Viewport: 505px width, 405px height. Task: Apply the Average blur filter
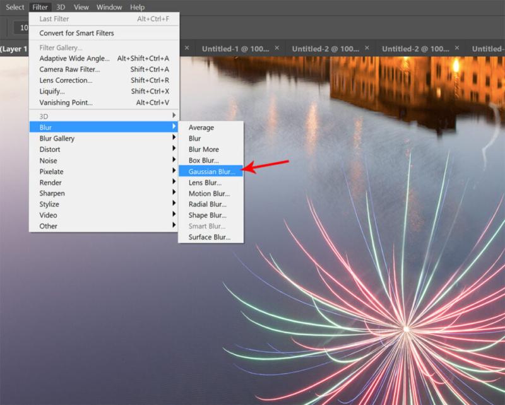click(x=201, y=127)
